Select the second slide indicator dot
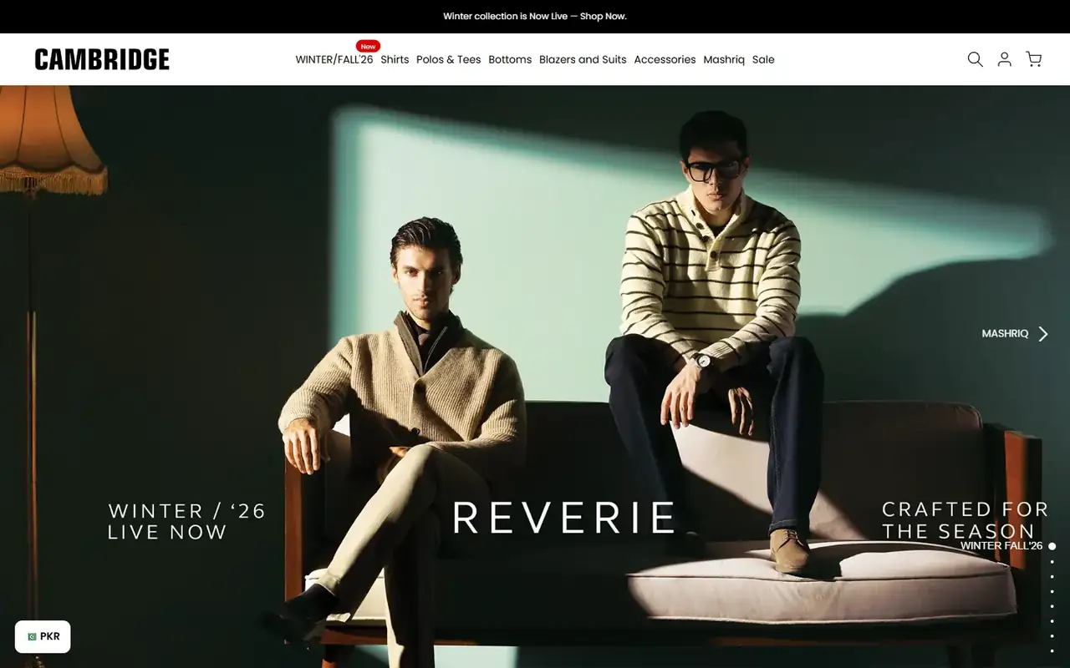1070x668 pixels. pyautogui.click(x=1052, y=561)
